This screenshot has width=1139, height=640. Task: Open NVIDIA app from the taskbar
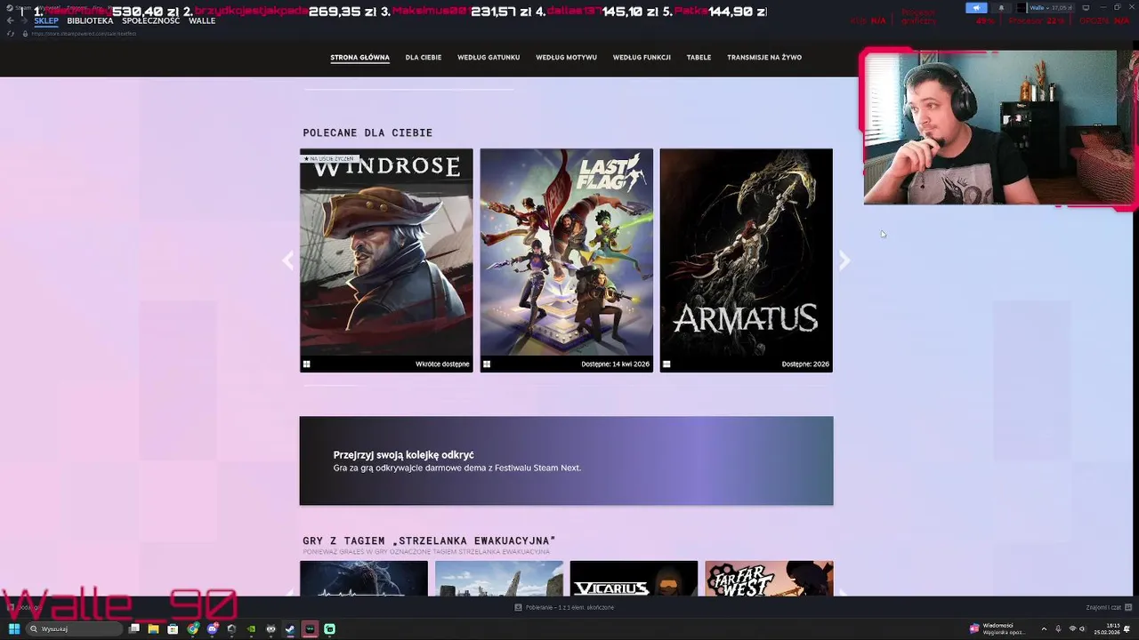coord(251,628)
